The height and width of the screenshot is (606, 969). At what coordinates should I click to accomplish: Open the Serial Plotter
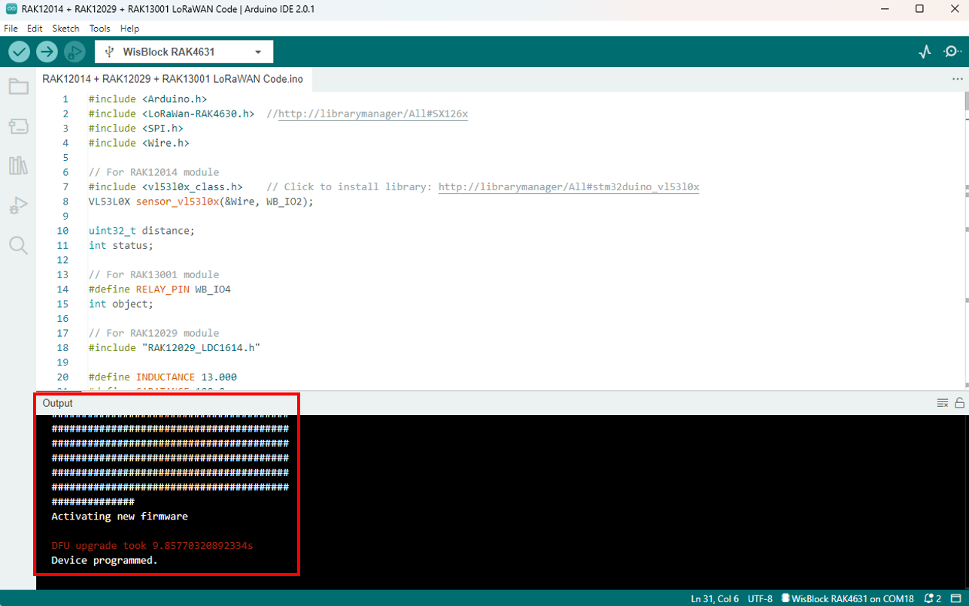coord(925,52)
